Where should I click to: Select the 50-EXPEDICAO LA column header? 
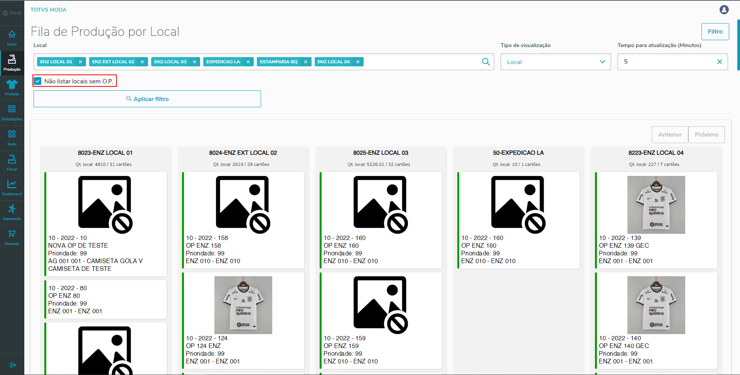click(x=518, y=153)
